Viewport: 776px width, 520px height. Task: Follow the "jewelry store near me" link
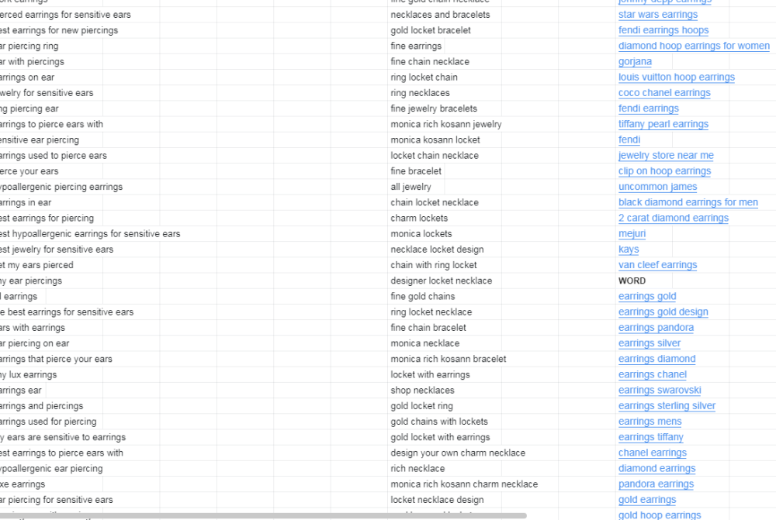(666, 156)
